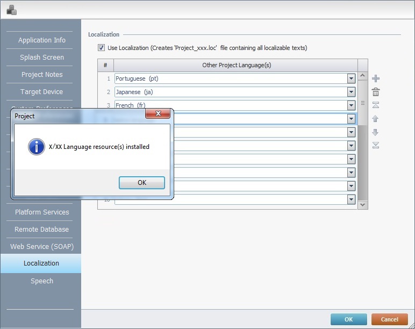
Task: Expand the Portuguese (pt) language dropdown
Action: click(351, 78)
